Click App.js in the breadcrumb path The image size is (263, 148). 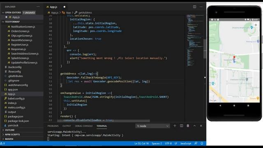[55, 13]
